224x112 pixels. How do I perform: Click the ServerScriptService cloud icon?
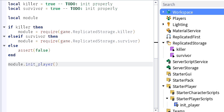click(x=169, y=62)
